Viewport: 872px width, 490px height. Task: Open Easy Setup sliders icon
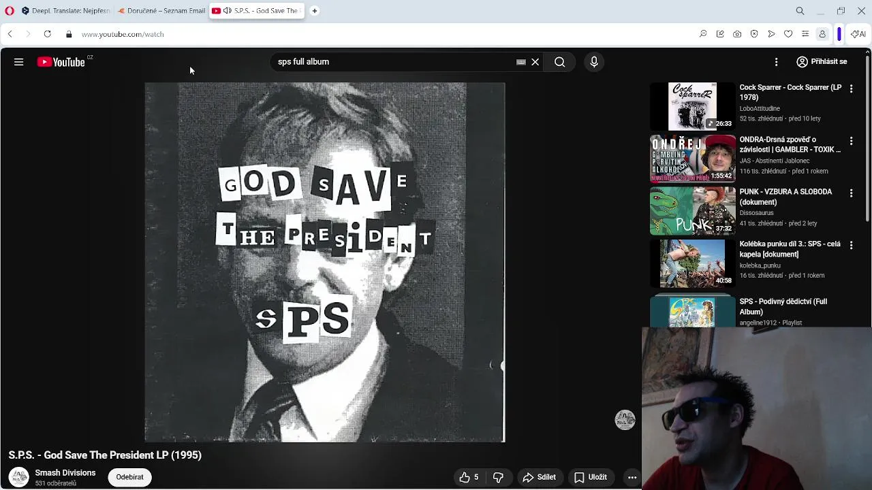tap(805, 34)
